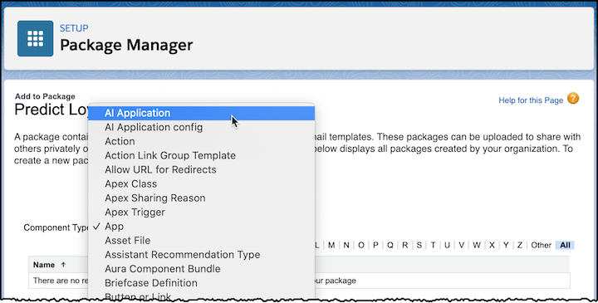Image resolution: width=598 pixels, height=303 pixels.
Task: Choose the Action component type
Action: (x=201, y=141)
